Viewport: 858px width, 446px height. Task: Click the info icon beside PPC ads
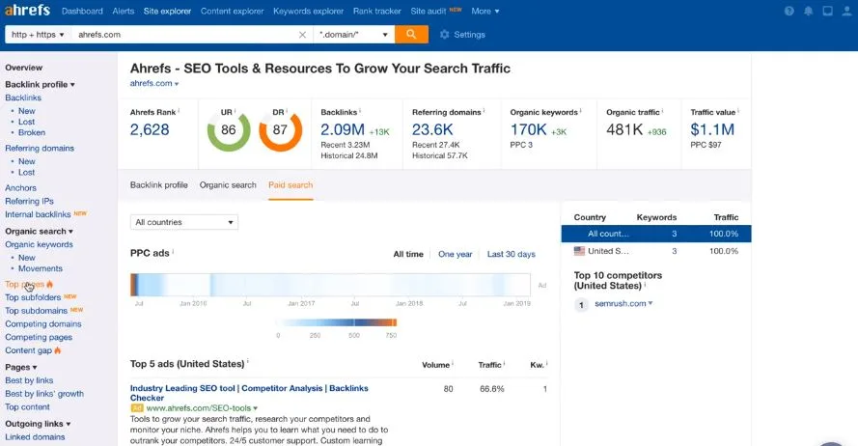click(x=173, y=252)
